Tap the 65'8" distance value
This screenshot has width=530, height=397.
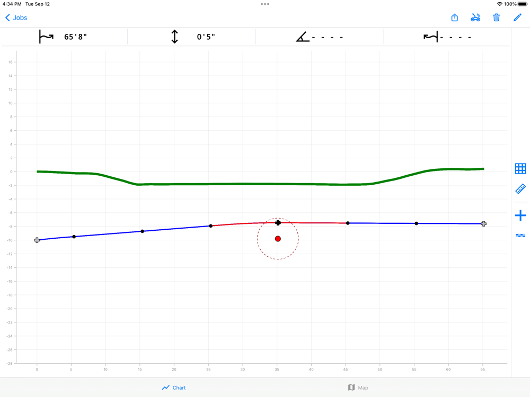[x=75, y=37]
